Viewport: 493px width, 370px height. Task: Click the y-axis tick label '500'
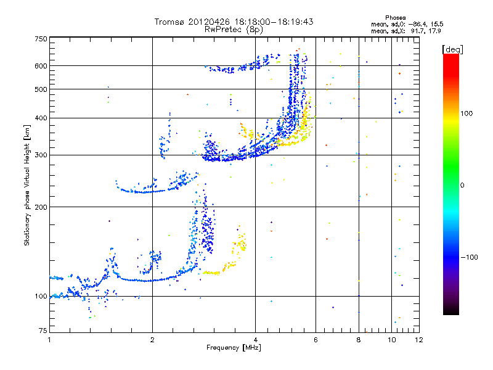41,89
